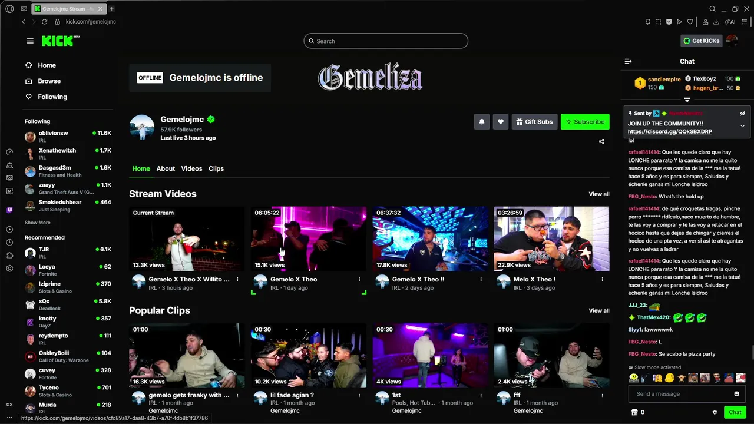Expand the pinned message chevron
This screenshot has width=754, height=424.
[x=742, y=125]
